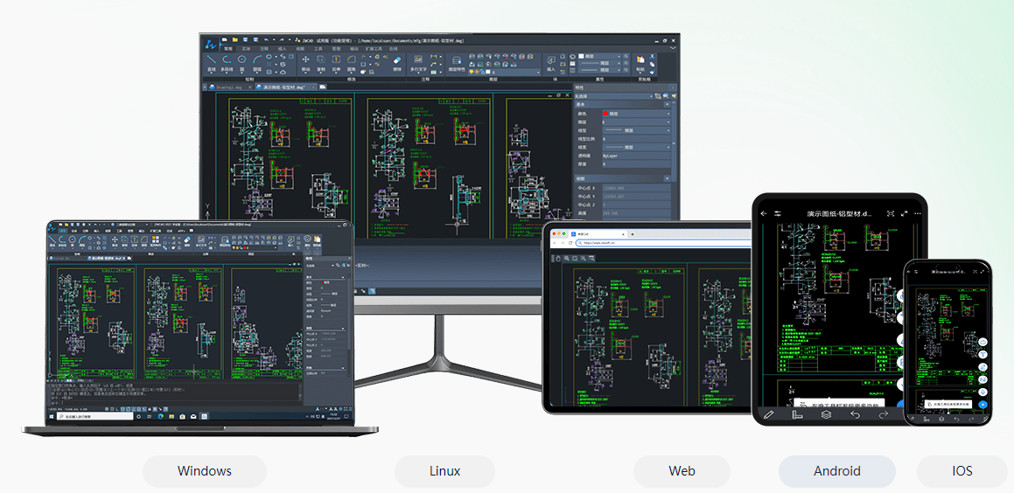Click the taskbar search box on laptop

click(95, 417)
